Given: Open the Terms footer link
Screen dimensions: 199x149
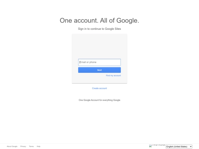Looking at the screenshot, I should pyautogui.click(x=31, y=146).
